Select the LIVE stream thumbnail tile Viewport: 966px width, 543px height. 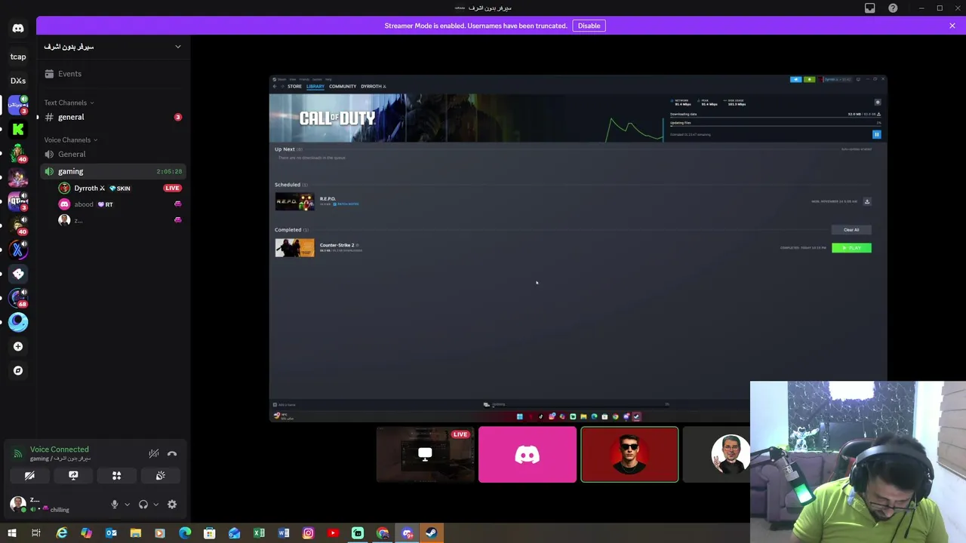425,455
